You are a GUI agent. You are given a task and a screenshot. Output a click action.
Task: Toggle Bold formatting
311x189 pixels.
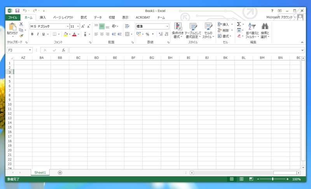tap(32, 34)
